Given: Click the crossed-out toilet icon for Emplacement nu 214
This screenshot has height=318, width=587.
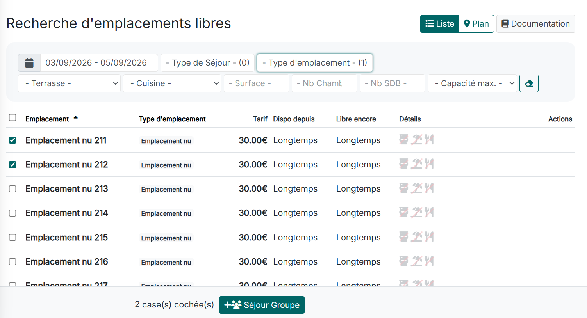Looking at the screenshot, I should point(403,212).
